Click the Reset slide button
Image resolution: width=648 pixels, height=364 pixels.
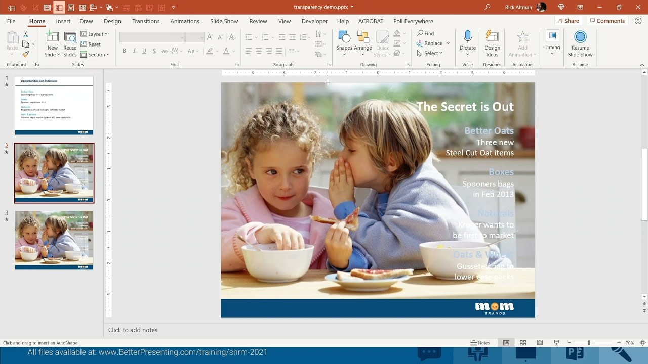click(x=91, y=44)
